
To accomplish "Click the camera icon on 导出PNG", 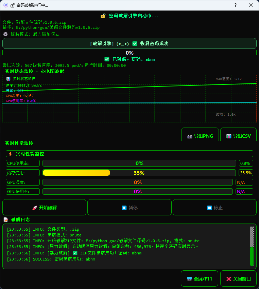I will pyautogui.click(x=190, y=137).
